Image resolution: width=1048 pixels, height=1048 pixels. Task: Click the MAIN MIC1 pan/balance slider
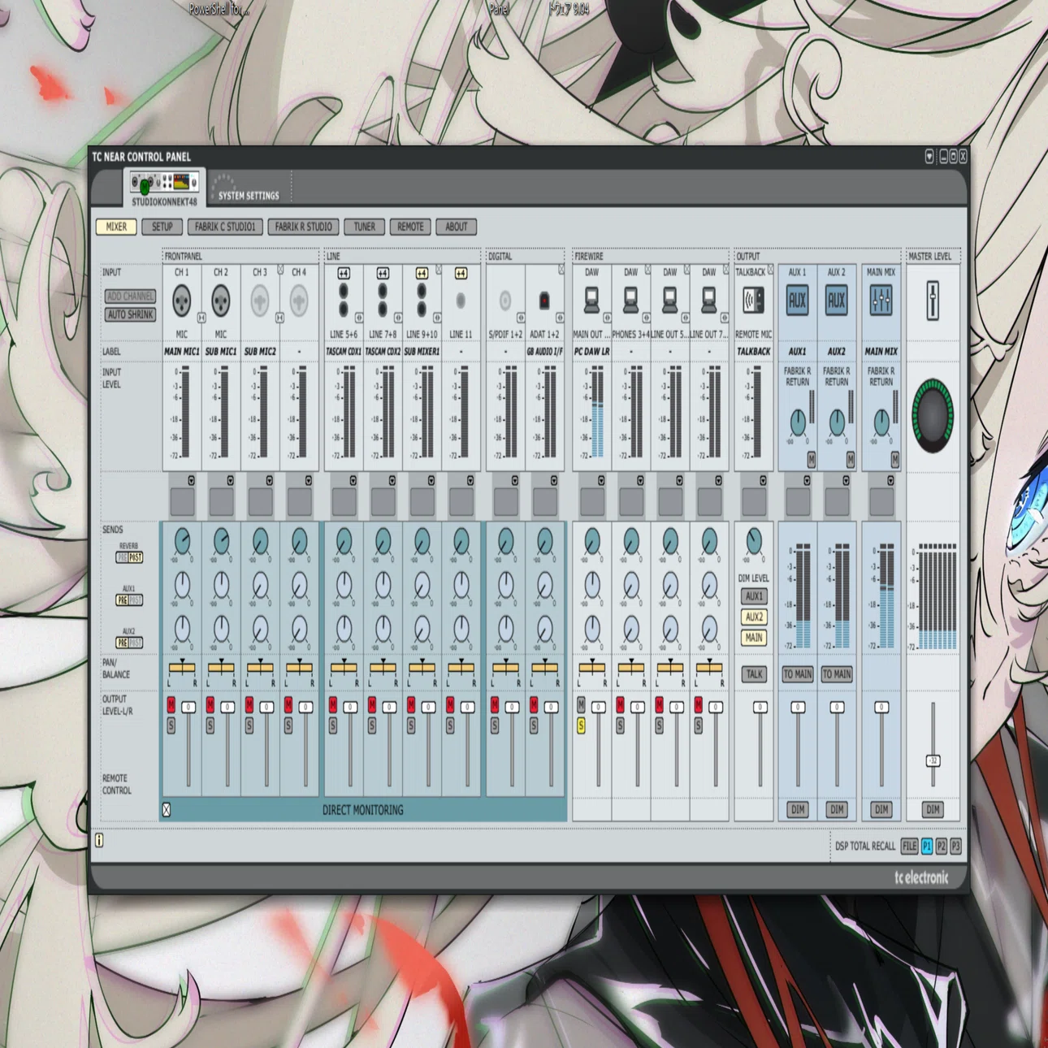182,668
